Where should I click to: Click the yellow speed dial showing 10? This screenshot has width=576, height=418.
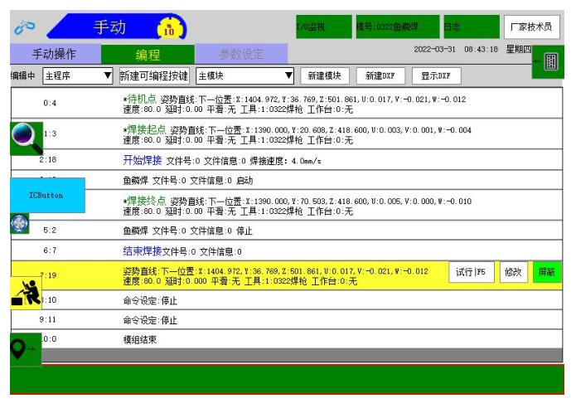point(169,27)
